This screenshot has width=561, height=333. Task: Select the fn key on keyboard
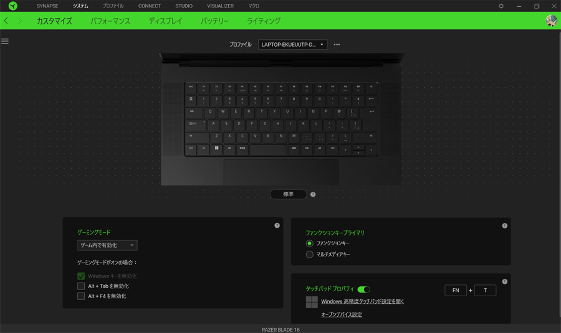coord(204,149)
